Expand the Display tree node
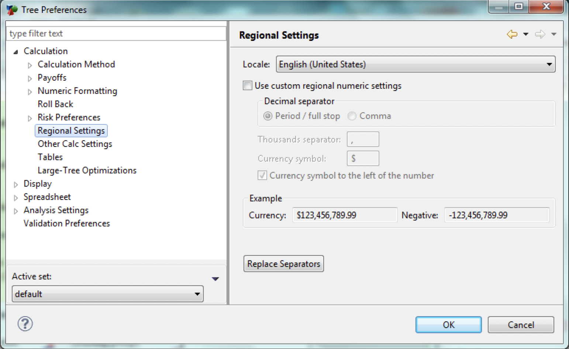 [x=16, y=184]
